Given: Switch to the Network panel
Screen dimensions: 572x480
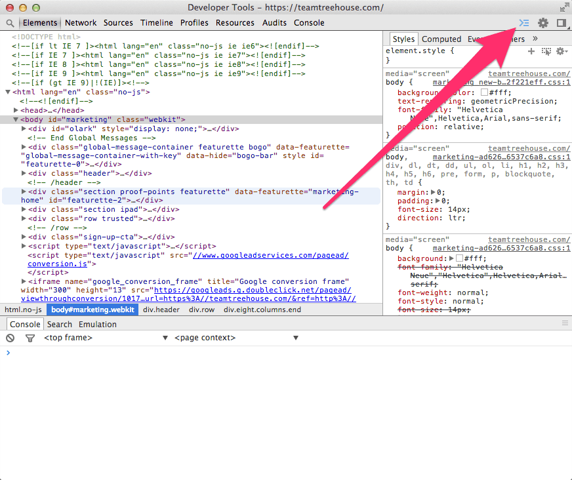Looking at the screenshot, I should tap(80, 22).
